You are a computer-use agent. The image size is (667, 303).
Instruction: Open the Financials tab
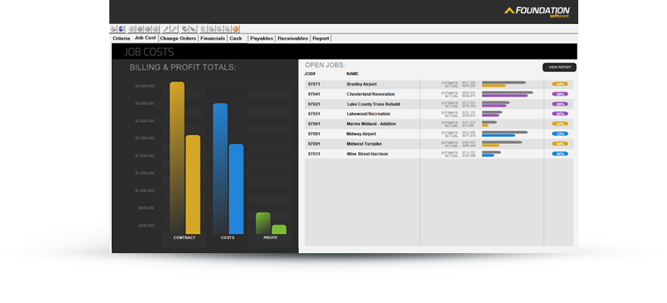click(x=212, y=38)
